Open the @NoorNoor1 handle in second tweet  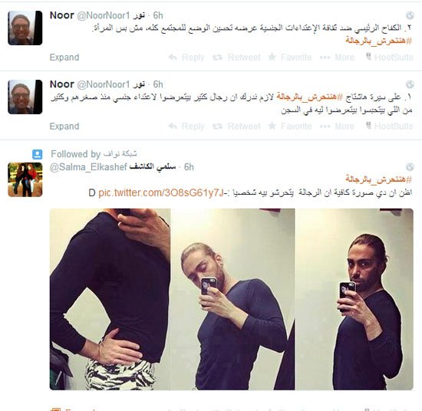click(104, 84)
